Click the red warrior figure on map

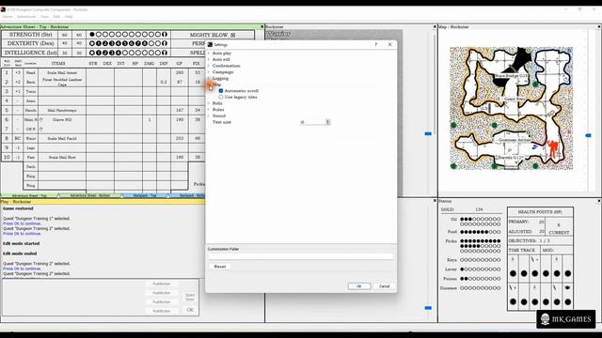(552, 148)
